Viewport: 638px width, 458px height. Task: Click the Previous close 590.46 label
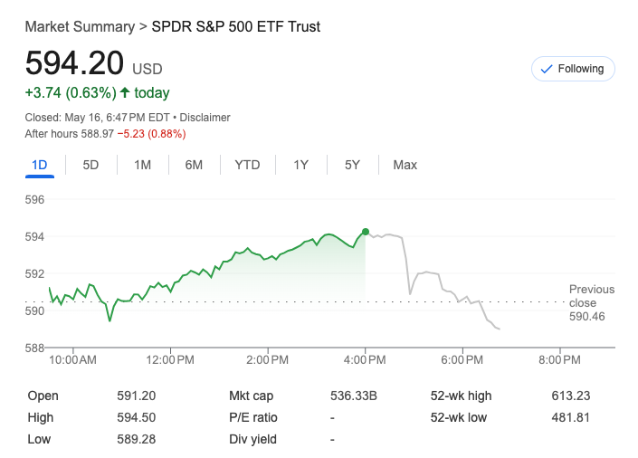pyautogui.click(x=591, y=303)
